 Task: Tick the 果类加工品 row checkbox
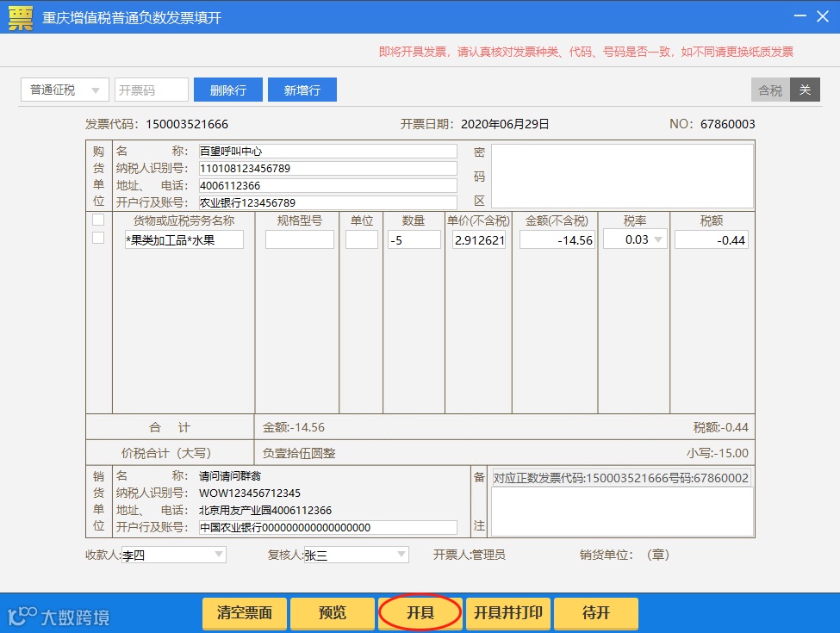[98, 238]
